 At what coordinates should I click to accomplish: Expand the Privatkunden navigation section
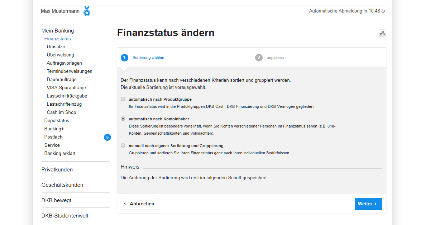57,170
